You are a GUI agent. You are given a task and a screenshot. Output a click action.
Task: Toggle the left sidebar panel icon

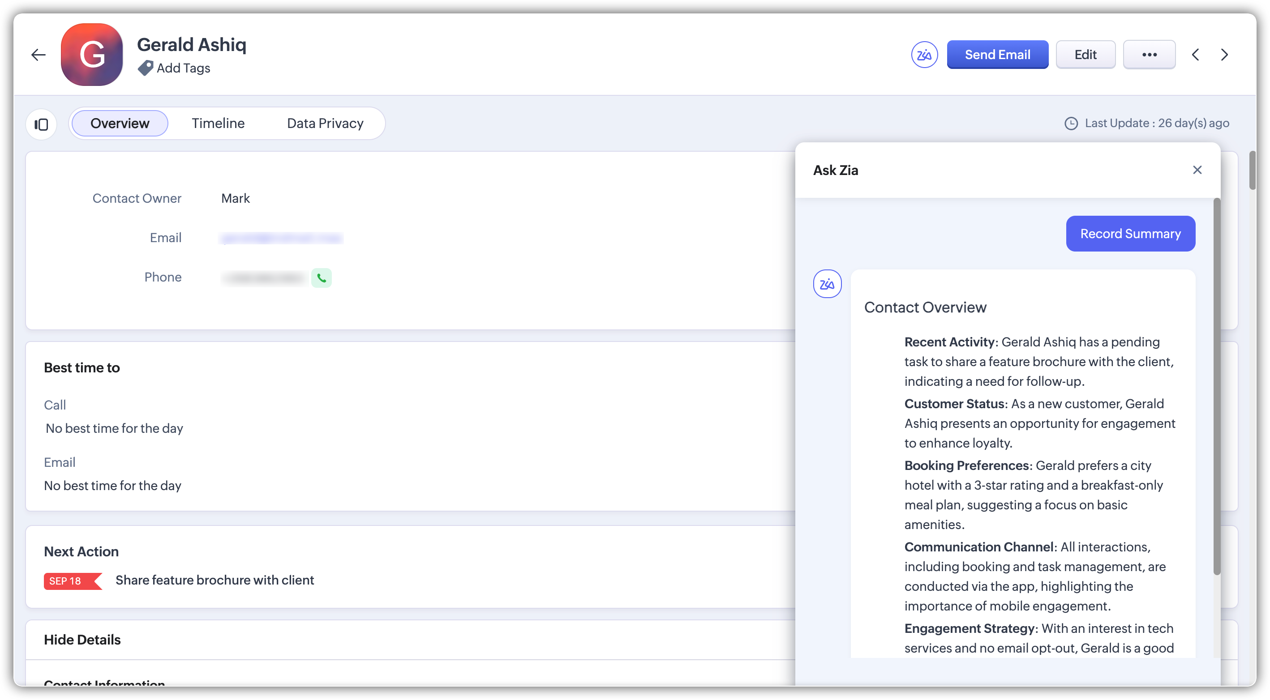coord(41,124)
